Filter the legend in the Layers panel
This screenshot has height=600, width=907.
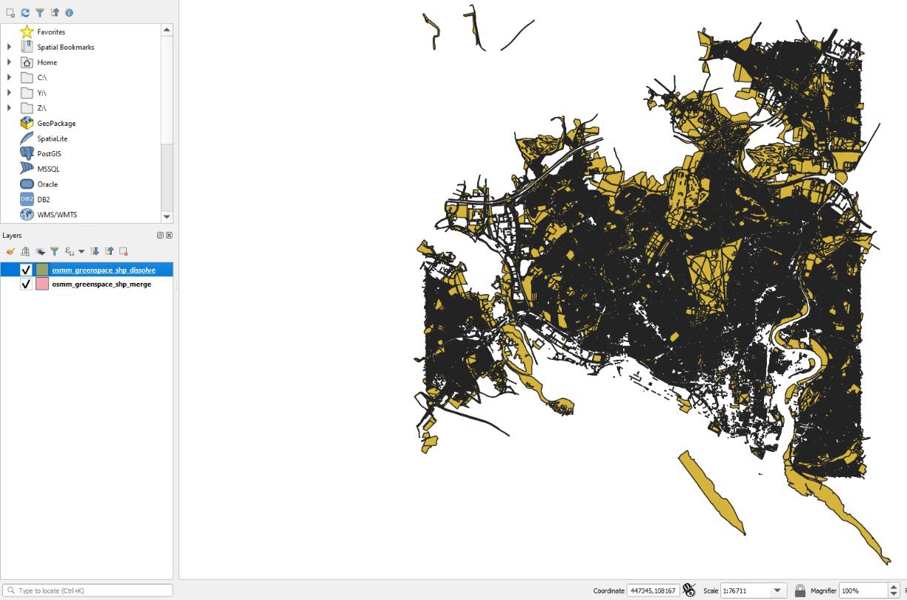54,251
